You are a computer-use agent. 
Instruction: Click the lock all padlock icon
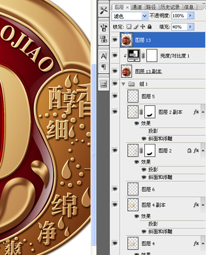[150, 27]
